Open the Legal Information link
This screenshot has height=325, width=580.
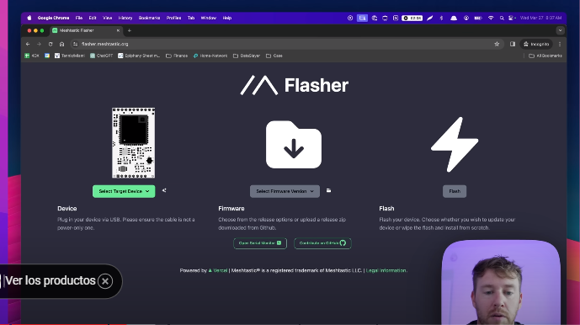click(x=386, y=270)
